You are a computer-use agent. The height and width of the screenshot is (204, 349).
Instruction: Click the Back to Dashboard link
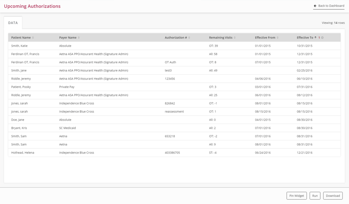[331, 6]
